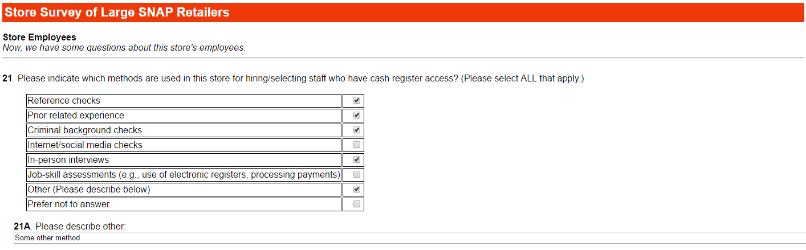
Task: Click the 'Job-skill assessments' label text
Action: pos(184,175)
